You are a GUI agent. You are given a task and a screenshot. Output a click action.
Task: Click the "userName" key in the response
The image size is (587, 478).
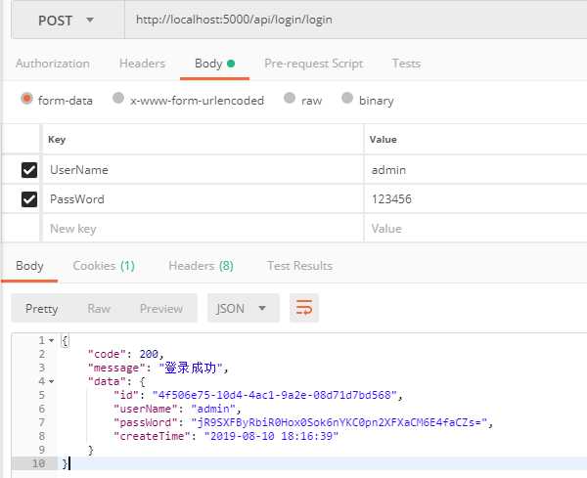[x=145, y=409]
